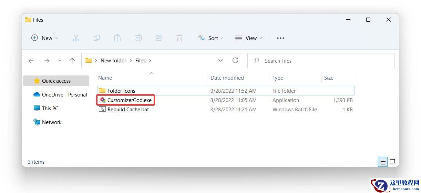Expand address bar history chevron
421x193 pixels.
tap(220, 60)
